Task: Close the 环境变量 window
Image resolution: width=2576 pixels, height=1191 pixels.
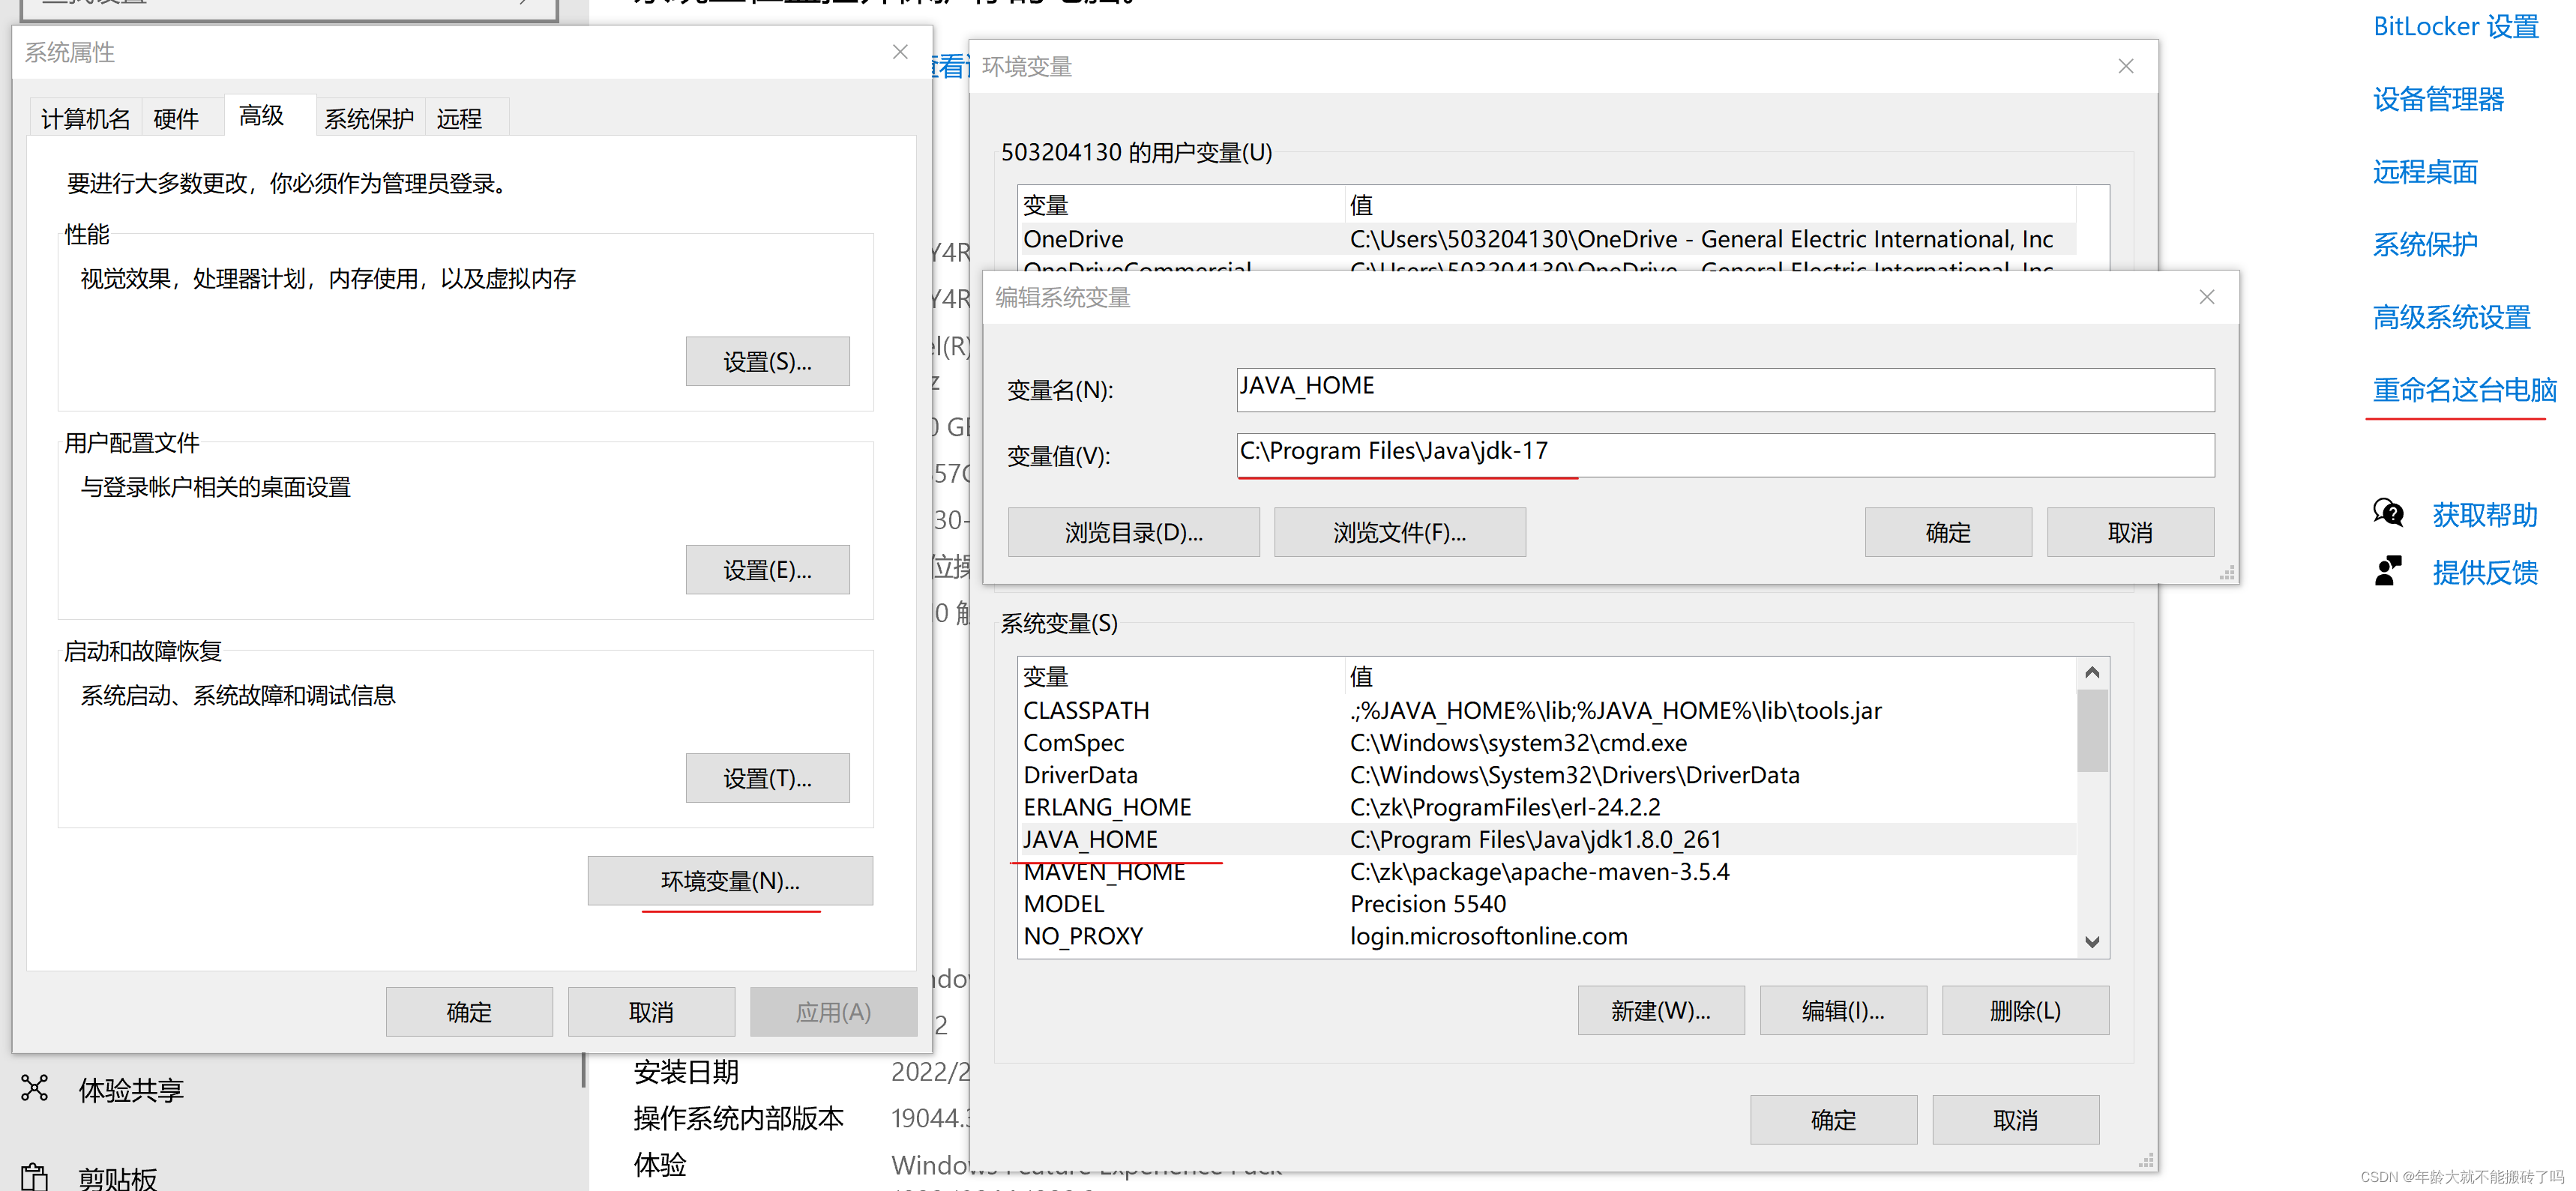Action: pyautogui.click(x=2126, y=66)
